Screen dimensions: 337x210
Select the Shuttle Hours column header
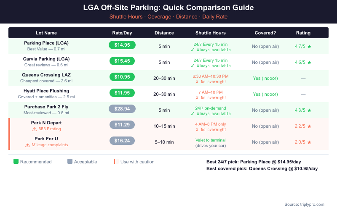210,33
